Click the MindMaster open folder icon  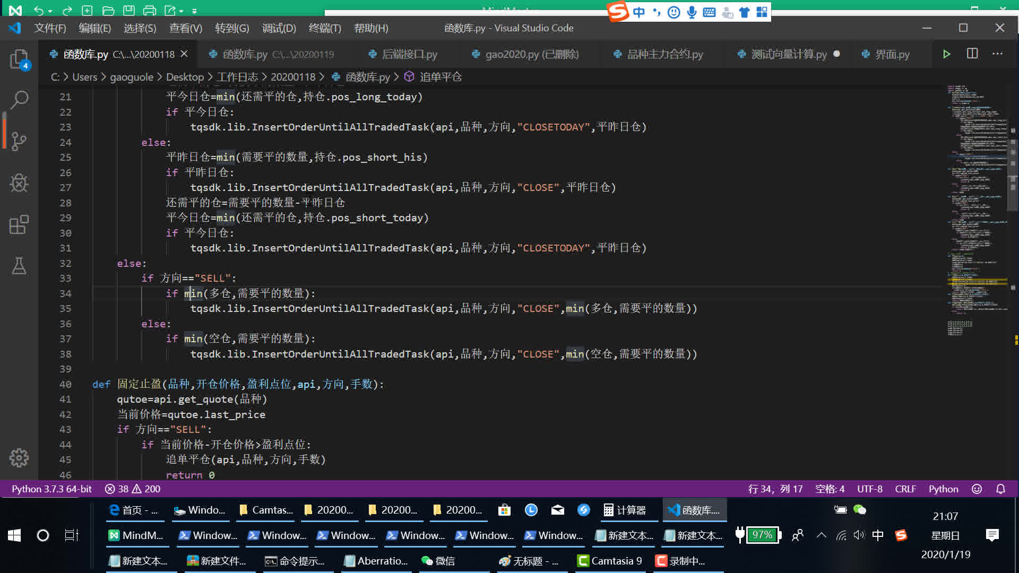[108, 10]
